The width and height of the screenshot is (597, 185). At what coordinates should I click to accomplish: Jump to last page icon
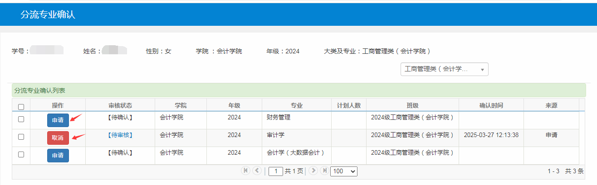coord(324,171)
